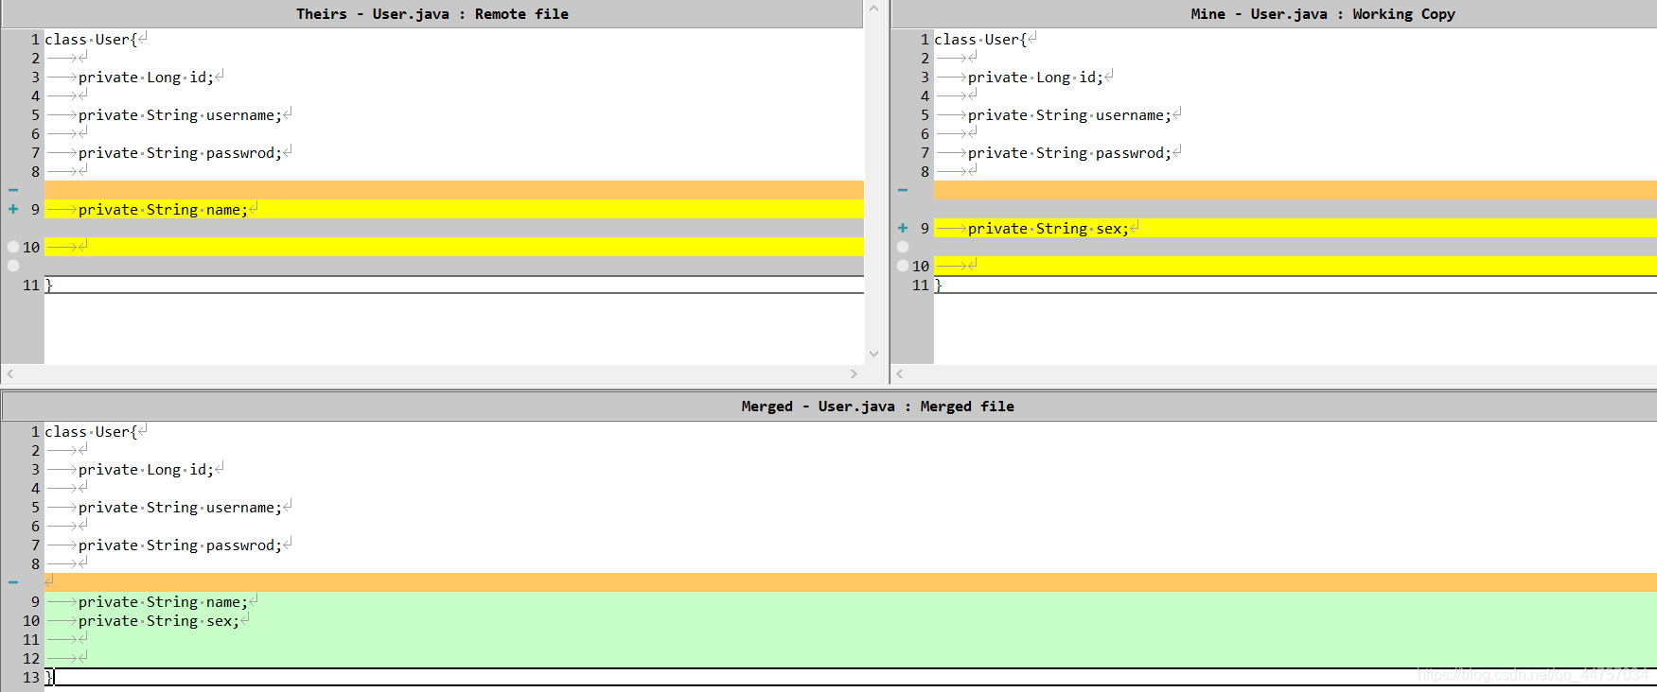Select 'private String name;' line in Theirs pane

[x=454, y=209]
